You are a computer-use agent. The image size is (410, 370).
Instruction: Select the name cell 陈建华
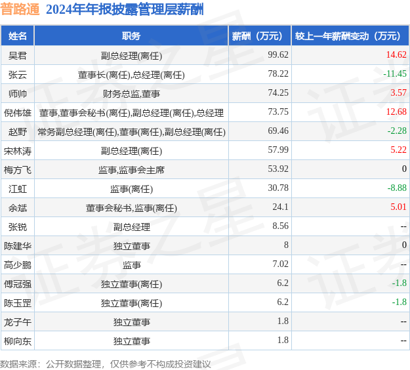[18, 246]
